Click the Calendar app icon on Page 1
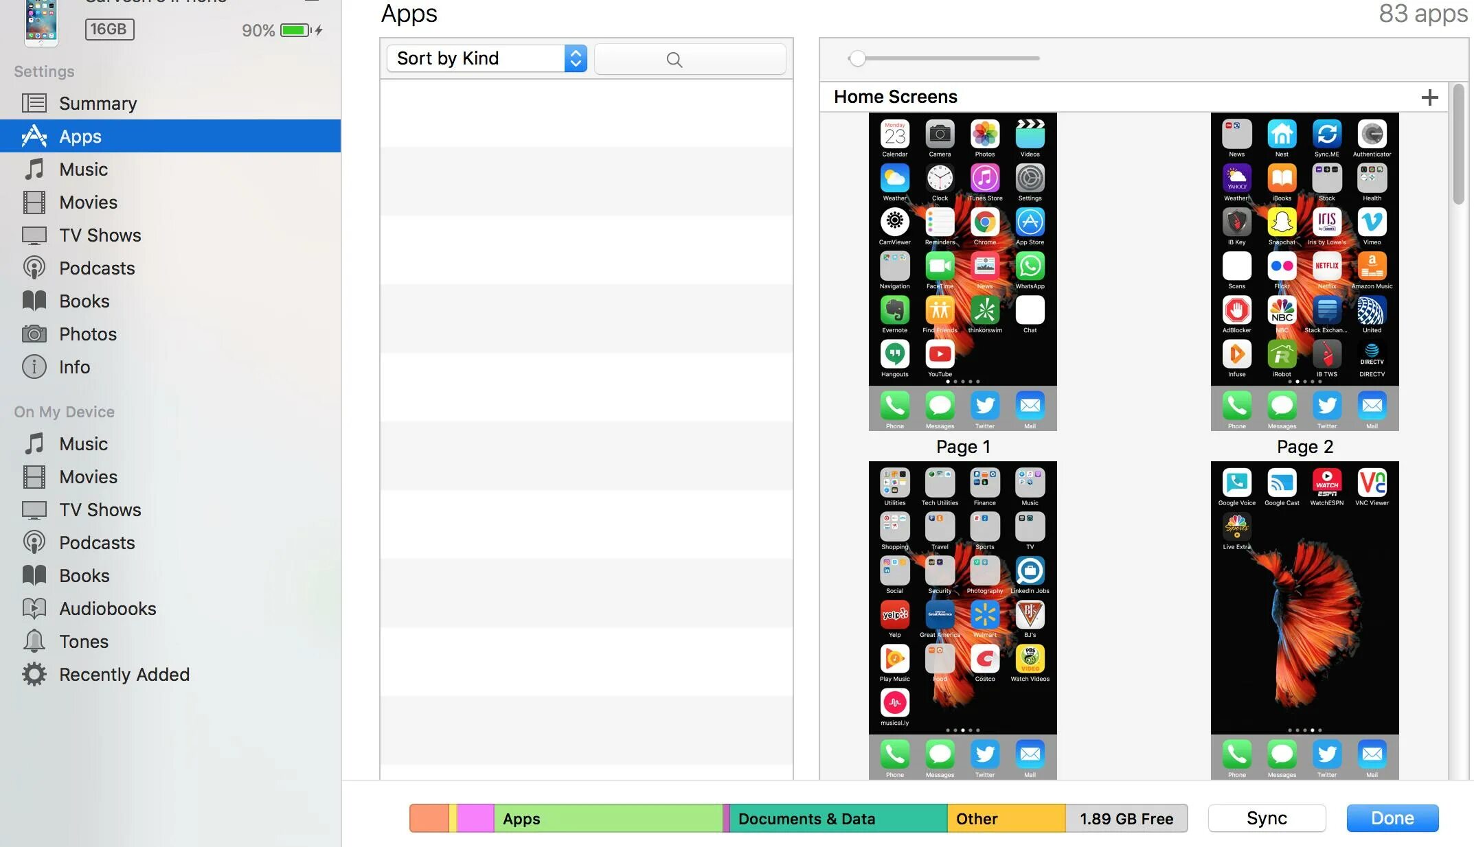Image resolution: width=1474 pixels, height=847 pixels. pos(894,135)
